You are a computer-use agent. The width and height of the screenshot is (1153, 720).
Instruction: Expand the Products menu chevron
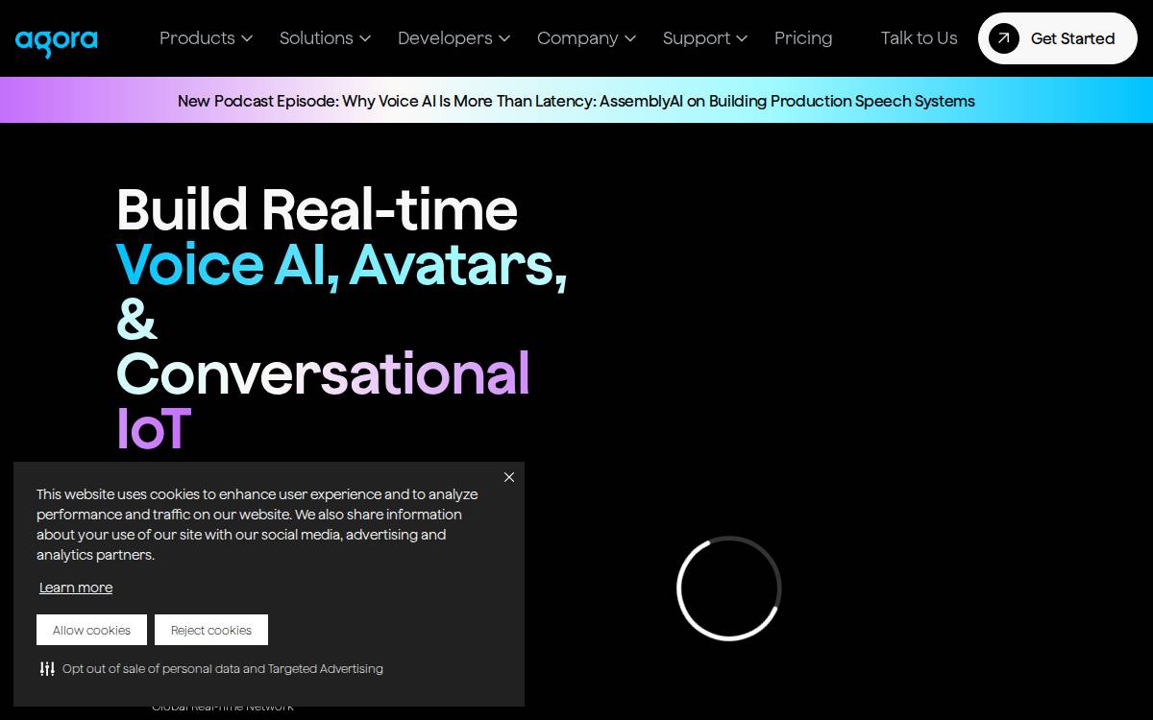[x=247, y=38]
